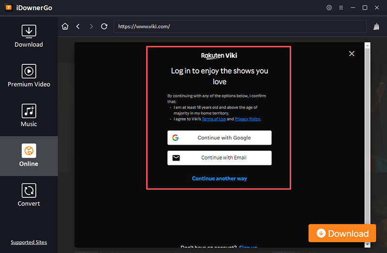Click the URL address bar
This screenshot has width=387, height=253.
(x=240, y=27)
